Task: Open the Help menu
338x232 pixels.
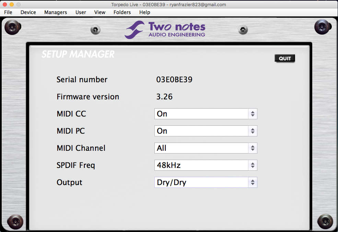Action: (144, 12)
